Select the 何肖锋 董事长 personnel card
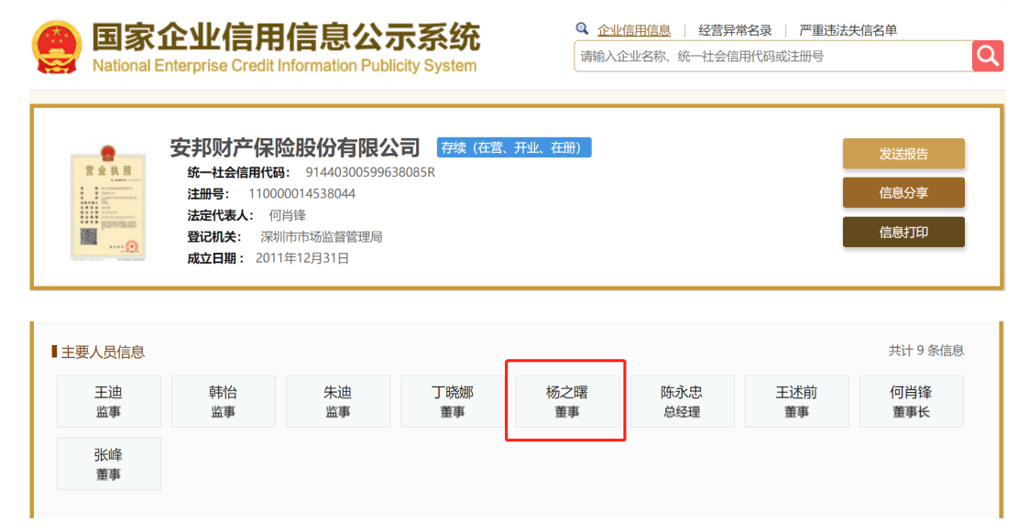1018x532 pixels. [911, 402]
